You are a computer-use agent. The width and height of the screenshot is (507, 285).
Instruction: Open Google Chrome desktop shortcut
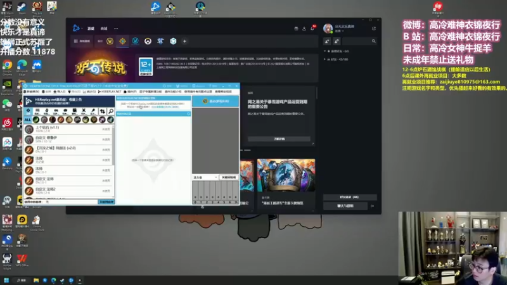click(7, 68)
